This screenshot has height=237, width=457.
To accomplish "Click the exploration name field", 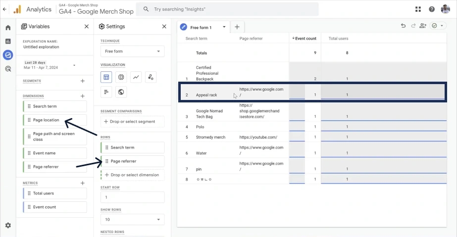I will (41, 47).
